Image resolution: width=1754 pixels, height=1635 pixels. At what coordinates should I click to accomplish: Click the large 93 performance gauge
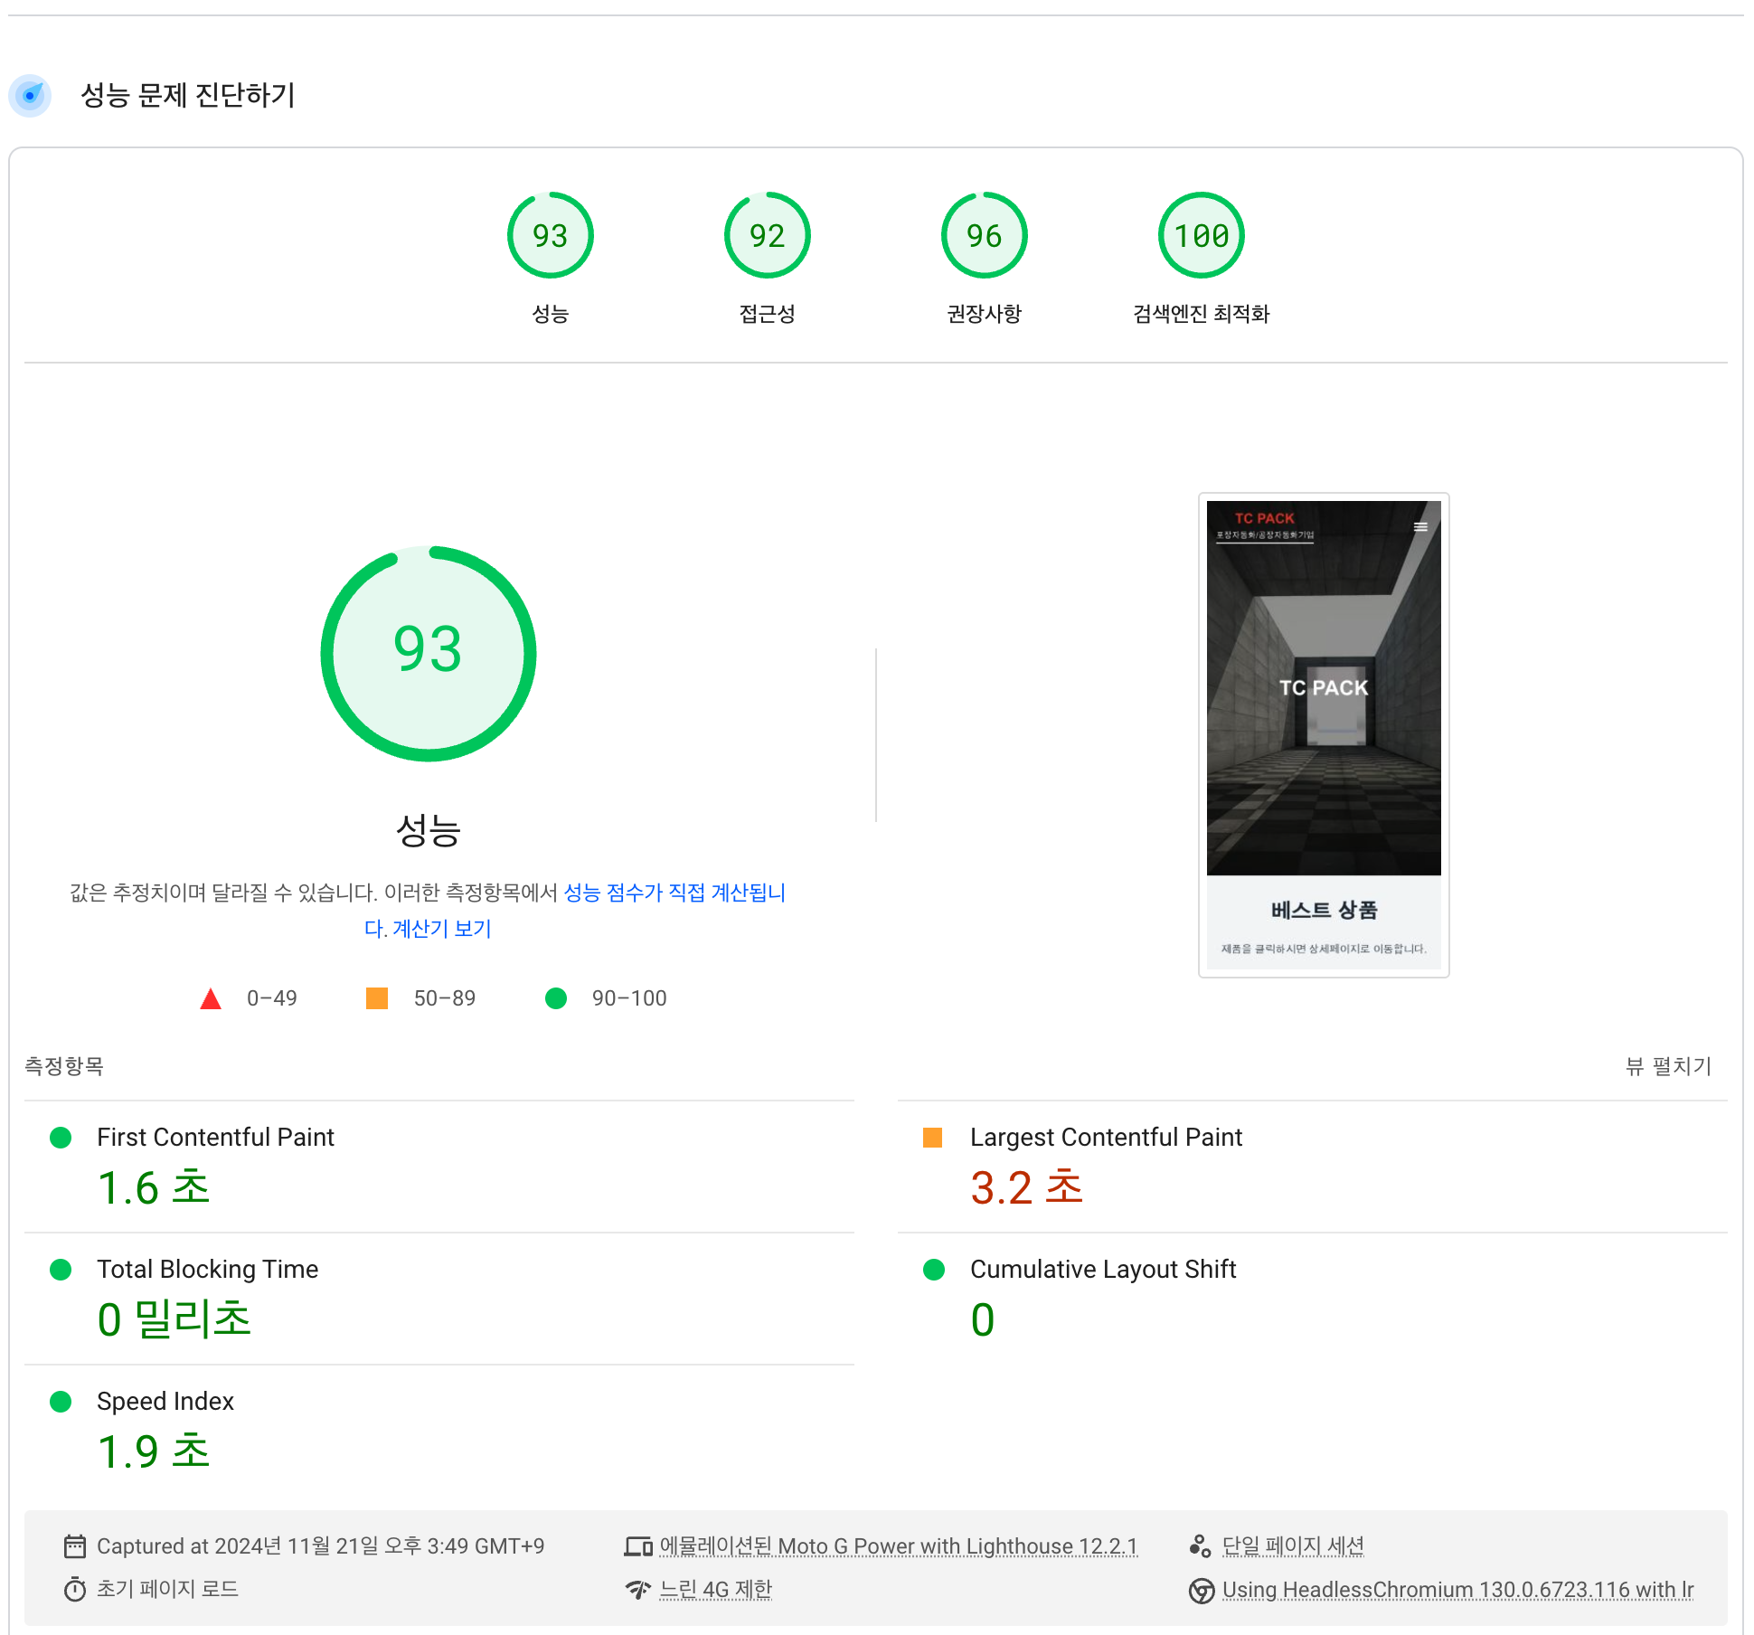pos(429,653)
